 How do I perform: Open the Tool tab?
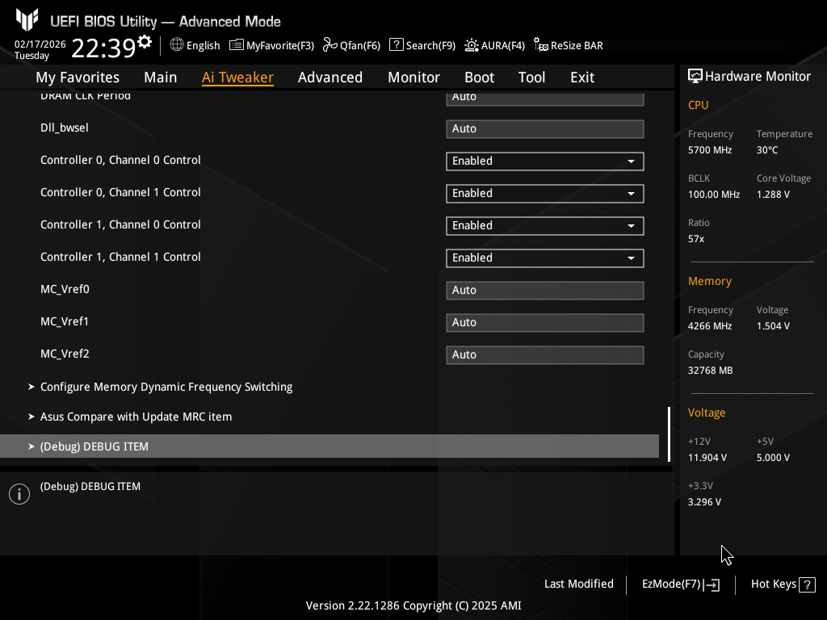click(531, 77)
